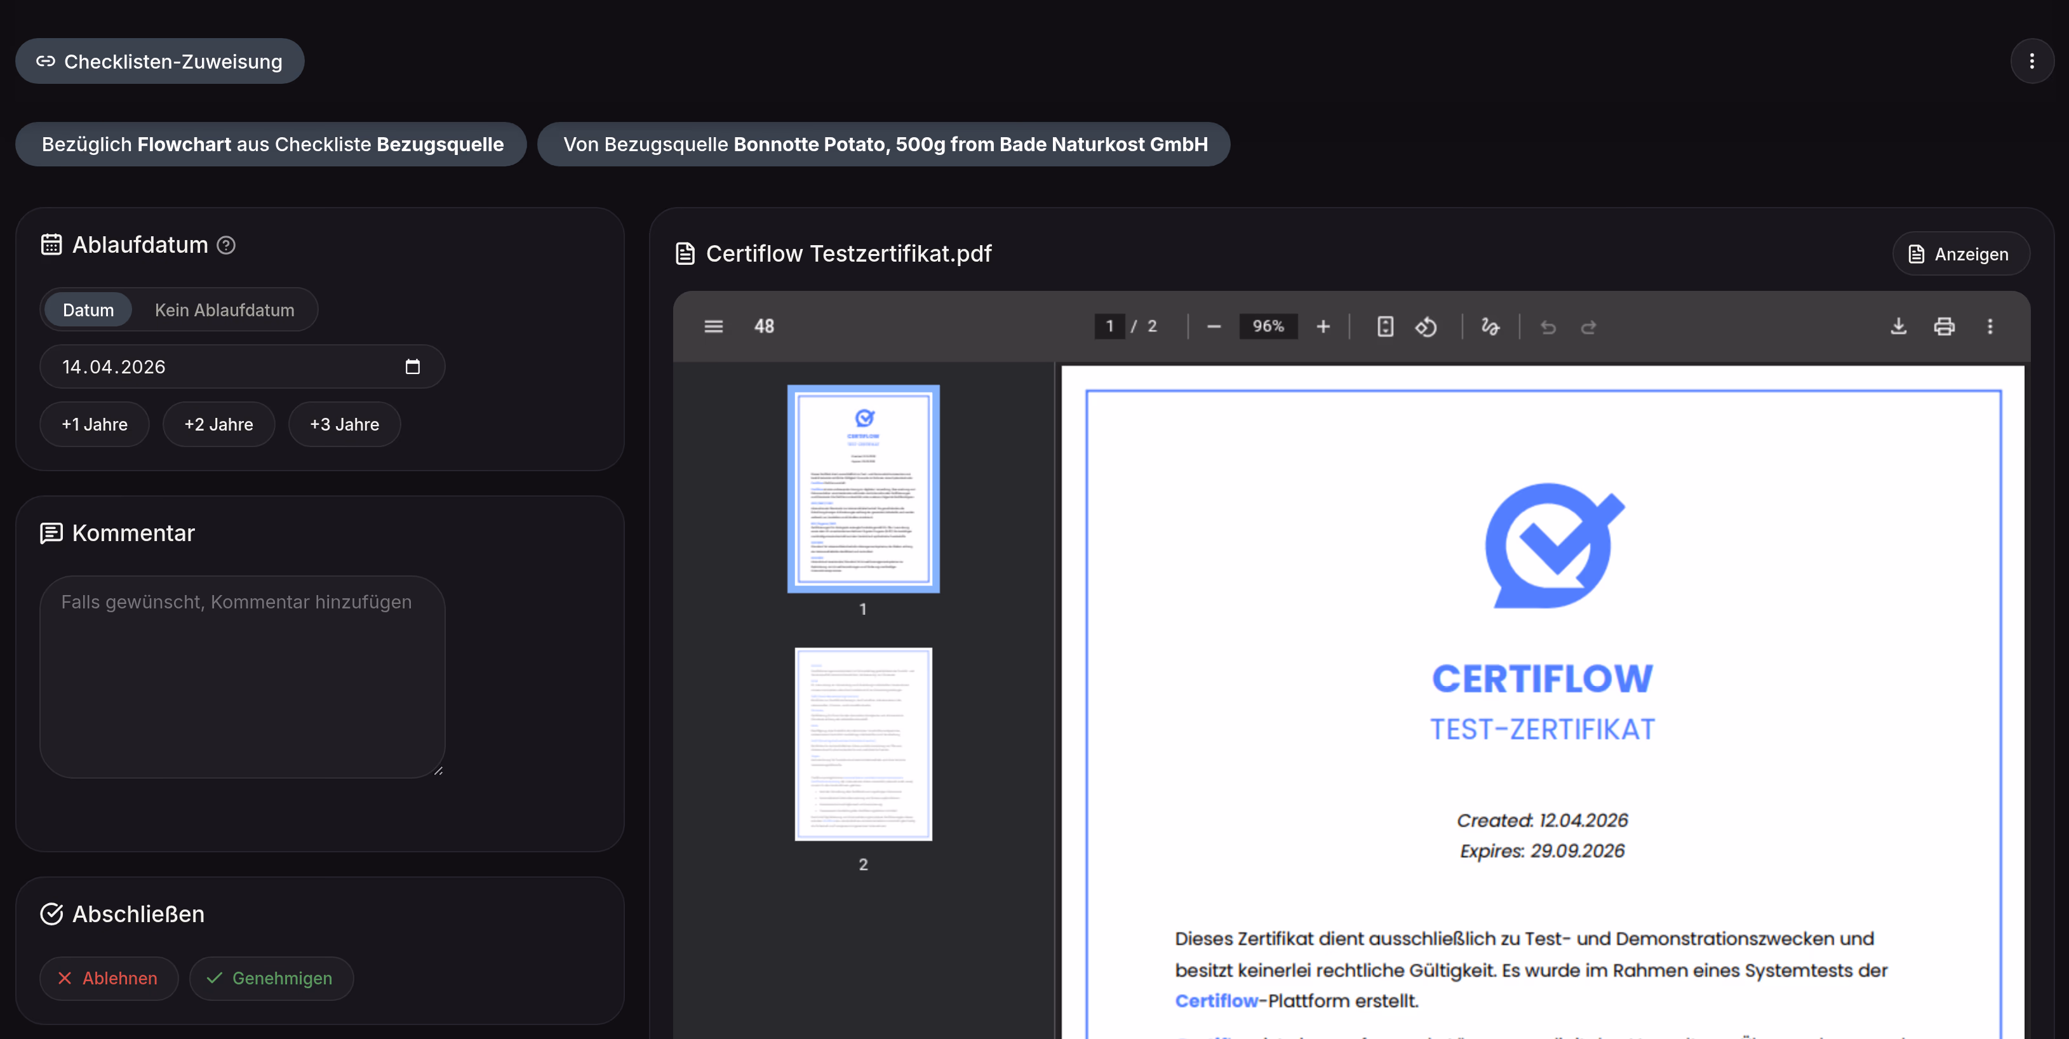Click the fit to page icon
Viewport: 2069px width, 1039px height.
pos(1384,326)
